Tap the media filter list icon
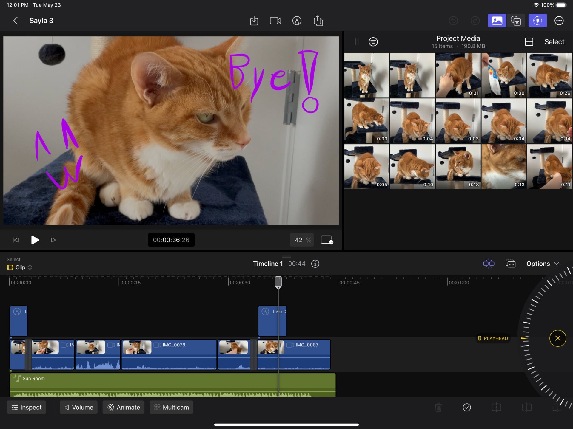This screenshot has width=573, height=429. pyautogui.click(x=373, y=42)
